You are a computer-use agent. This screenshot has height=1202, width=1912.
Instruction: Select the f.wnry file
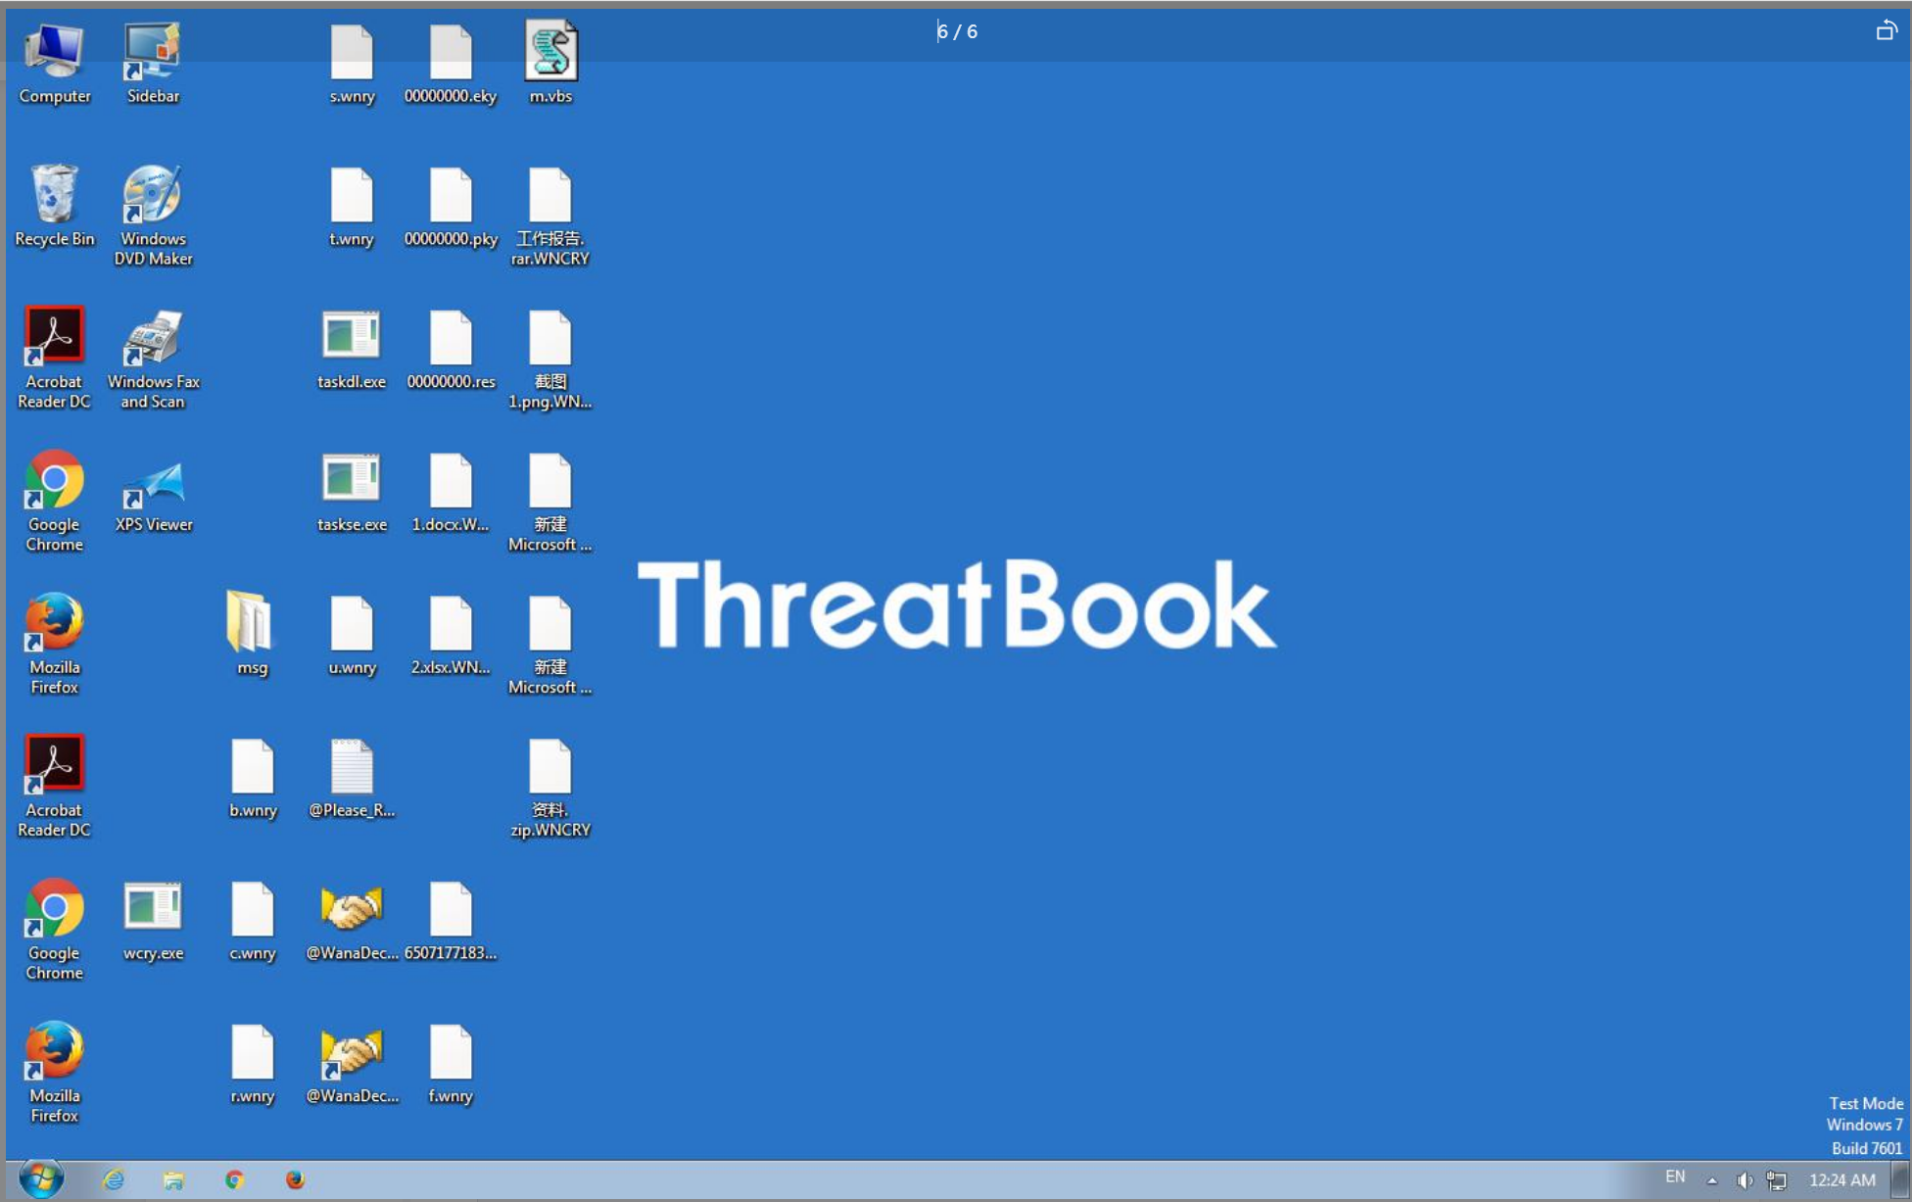[451, 1064]
